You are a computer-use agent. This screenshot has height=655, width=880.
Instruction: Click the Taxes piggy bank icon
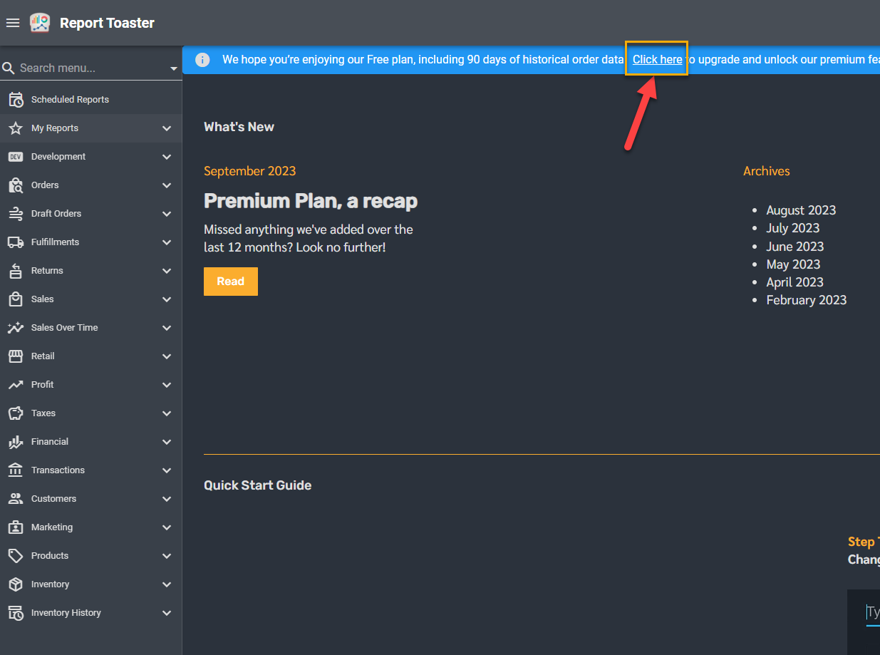click(16, 413)
